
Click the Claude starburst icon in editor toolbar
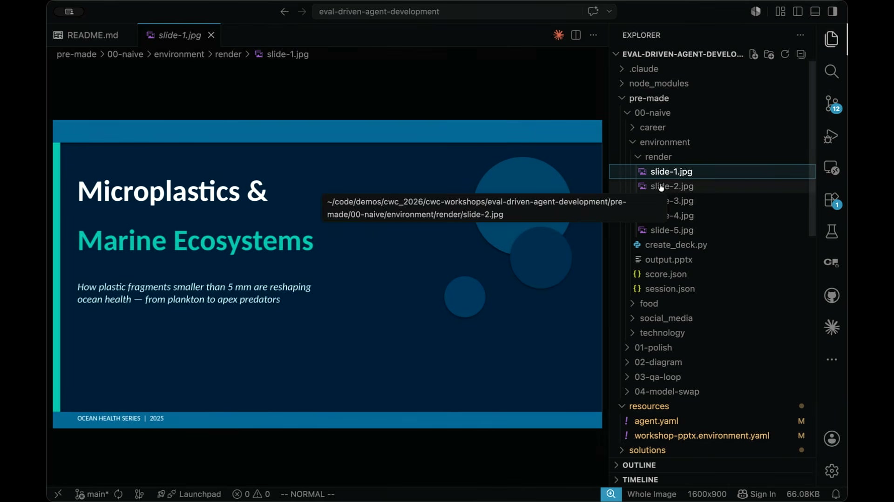pos(558,35)
